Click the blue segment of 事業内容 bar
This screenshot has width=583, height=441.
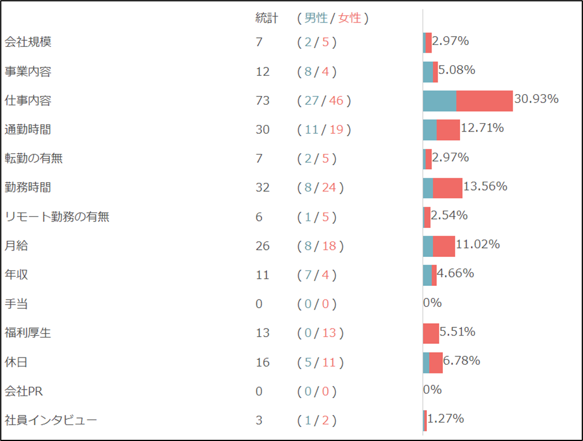point(427,72)
